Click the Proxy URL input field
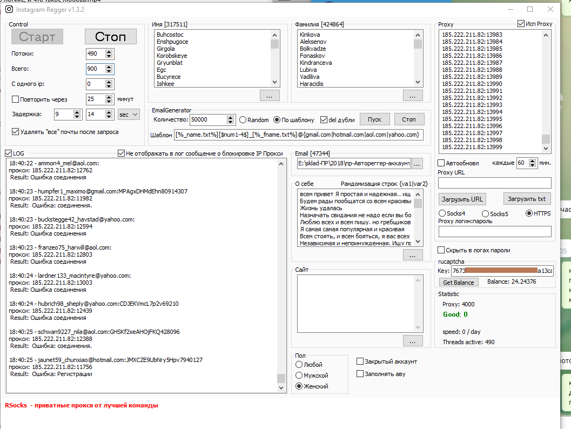 (494, 183)
